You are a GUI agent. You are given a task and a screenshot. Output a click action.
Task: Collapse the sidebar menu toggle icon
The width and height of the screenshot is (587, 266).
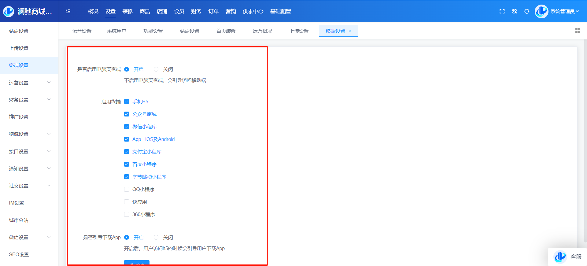(x=68, y=11)
